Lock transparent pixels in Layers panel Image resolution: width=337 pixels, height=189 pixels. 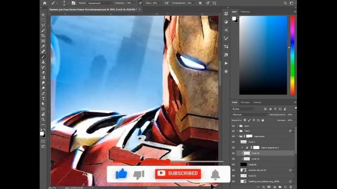point(245,120)
